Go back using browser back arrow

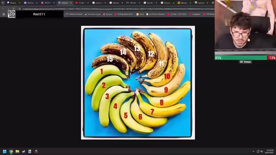point(3,9)
